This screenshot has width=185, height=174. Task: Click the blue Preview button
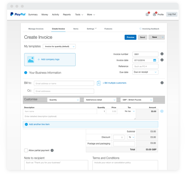(x=130, y=37)
